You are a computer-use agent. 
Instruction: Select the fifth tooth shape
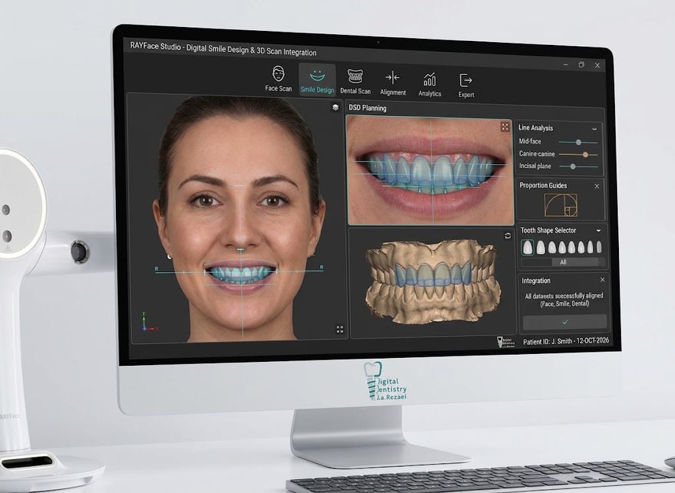(572, 247)
